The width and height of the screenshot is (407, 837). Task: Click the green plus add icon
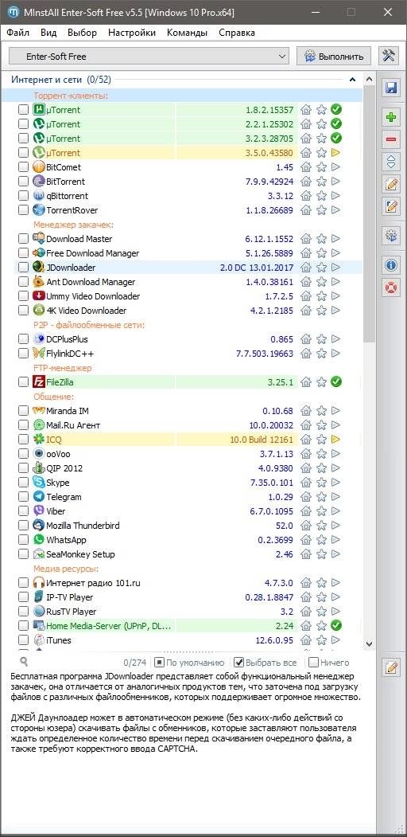pos(392,117)
